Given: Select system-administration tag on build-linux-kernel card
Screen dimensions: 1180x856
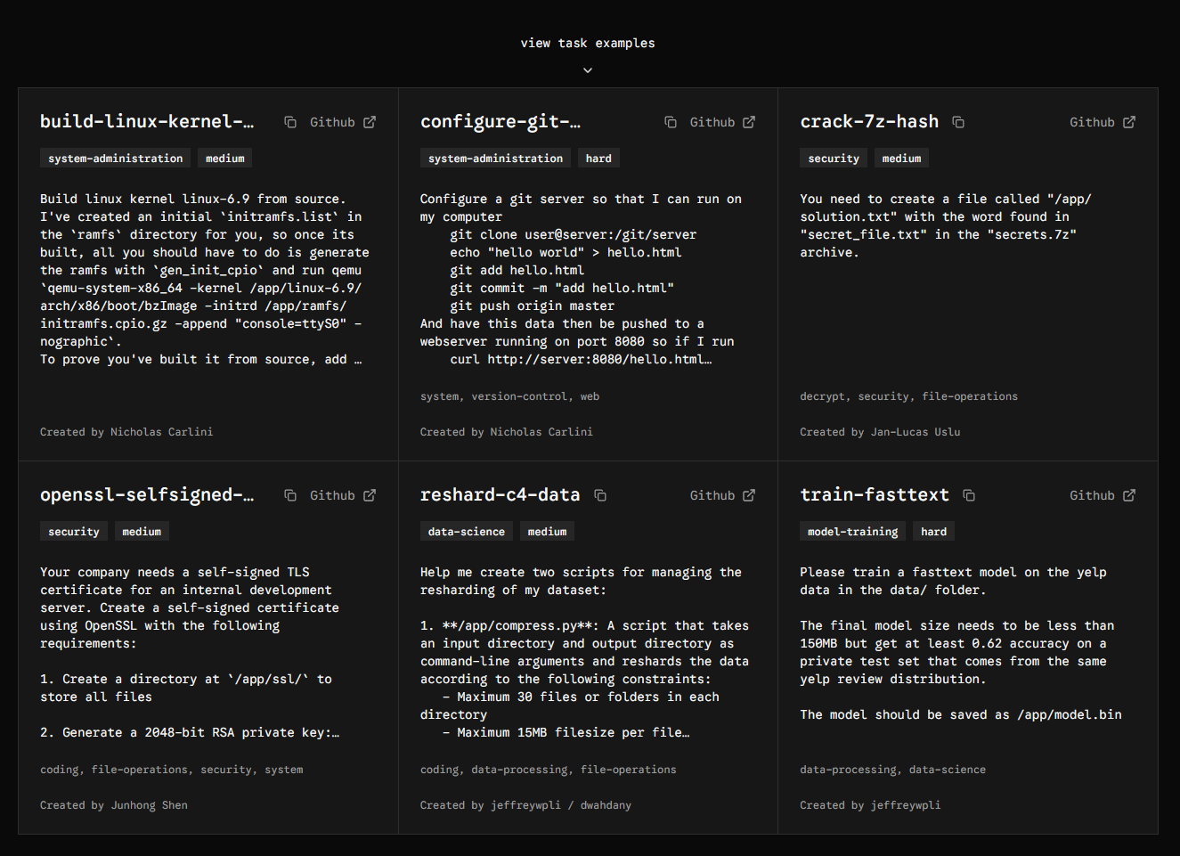Looking at the screenshot, I should 116,159.
